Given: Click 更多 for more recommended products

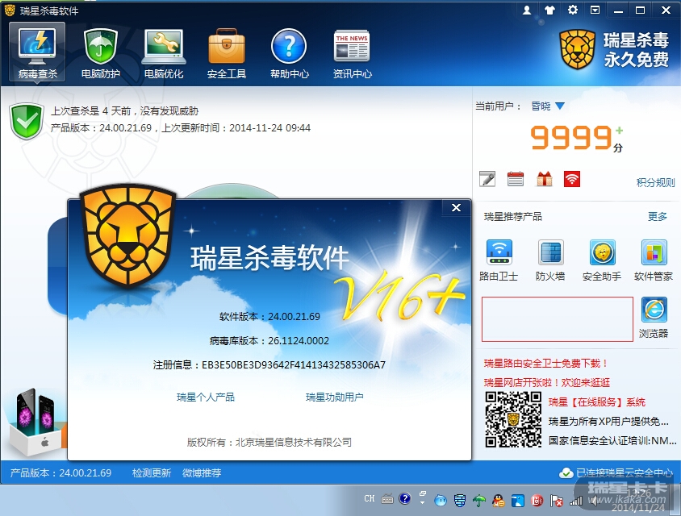Looking at the screenshot, I should point(657,216).
